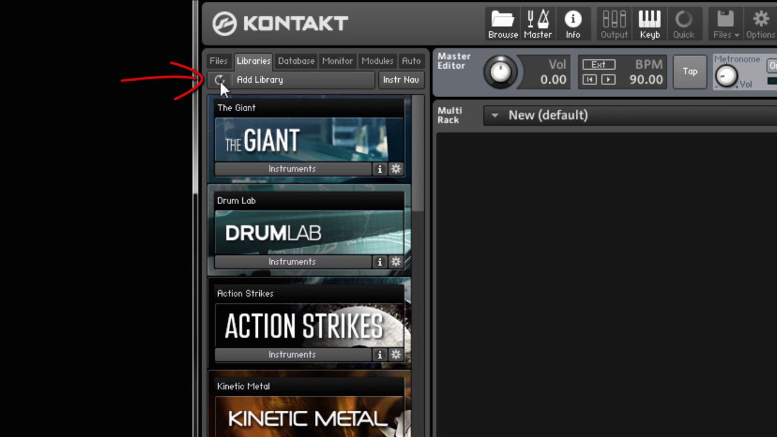Screen dimensions: 777x437
Task: Switch to the Files tab
Action: [219, 61]
